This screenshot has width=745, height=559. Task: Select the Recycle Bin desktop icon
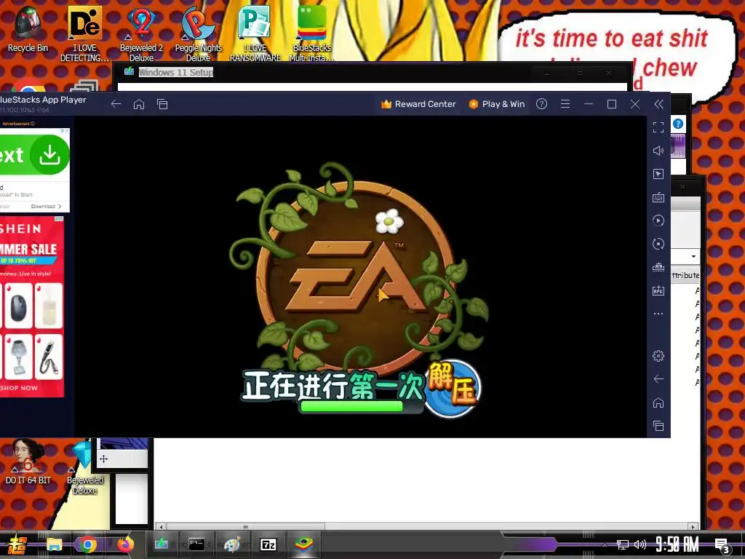point(28,29)
